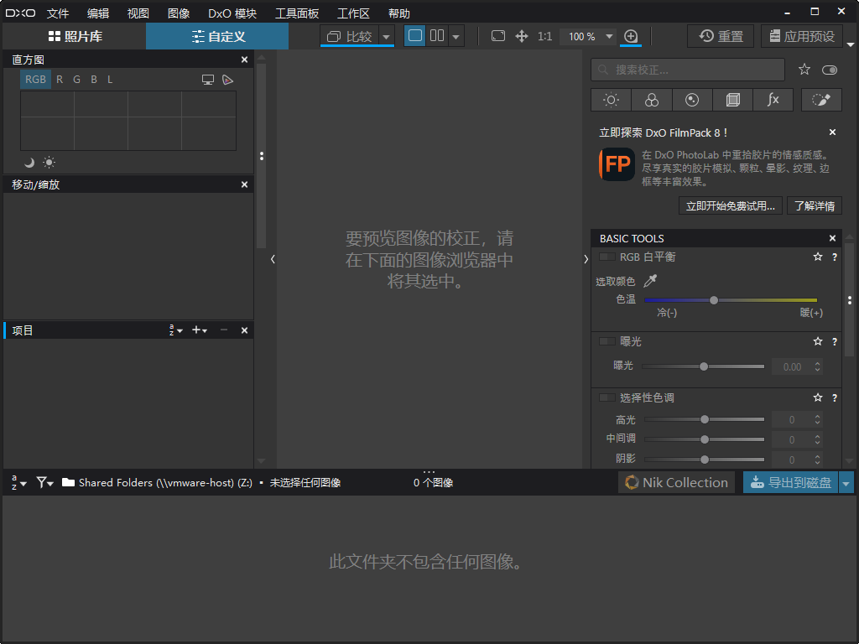Screen dimensions: 859x644
Task: Open the Light adjustments category (sun icon)
Action: tap(610, 100)
